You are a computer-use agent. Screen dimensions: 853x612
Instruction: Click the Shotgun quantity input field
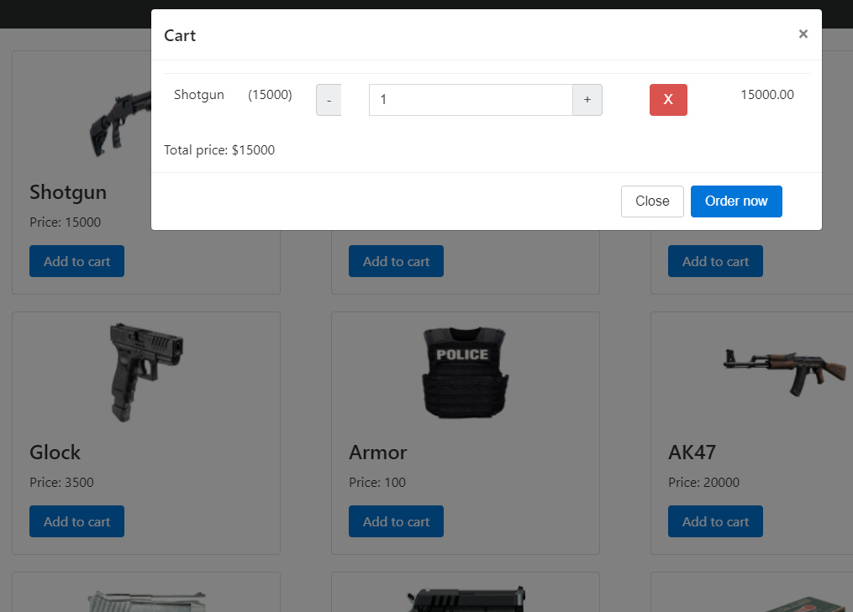(x=471, y=100)
